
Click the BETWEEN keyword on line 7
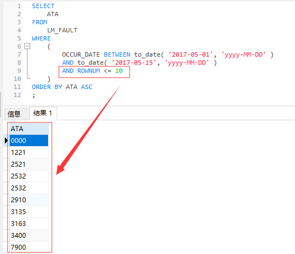[x=117, y=54]
